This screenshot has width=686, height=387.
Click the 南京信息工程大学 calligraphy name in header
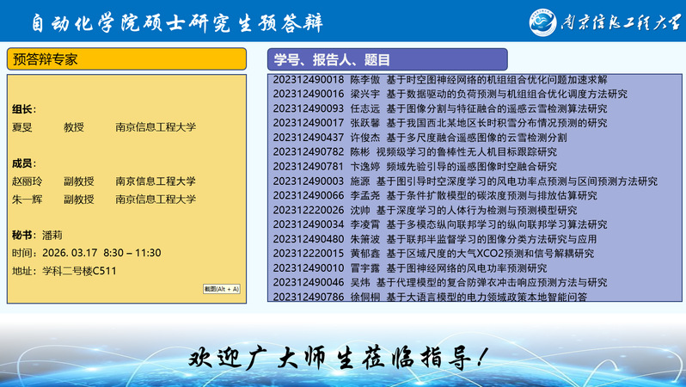(x=616, y=22)
